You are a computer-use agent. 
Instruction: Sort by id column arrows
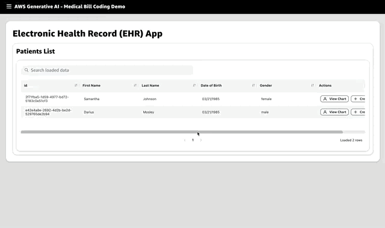click(x=76, y=85)
